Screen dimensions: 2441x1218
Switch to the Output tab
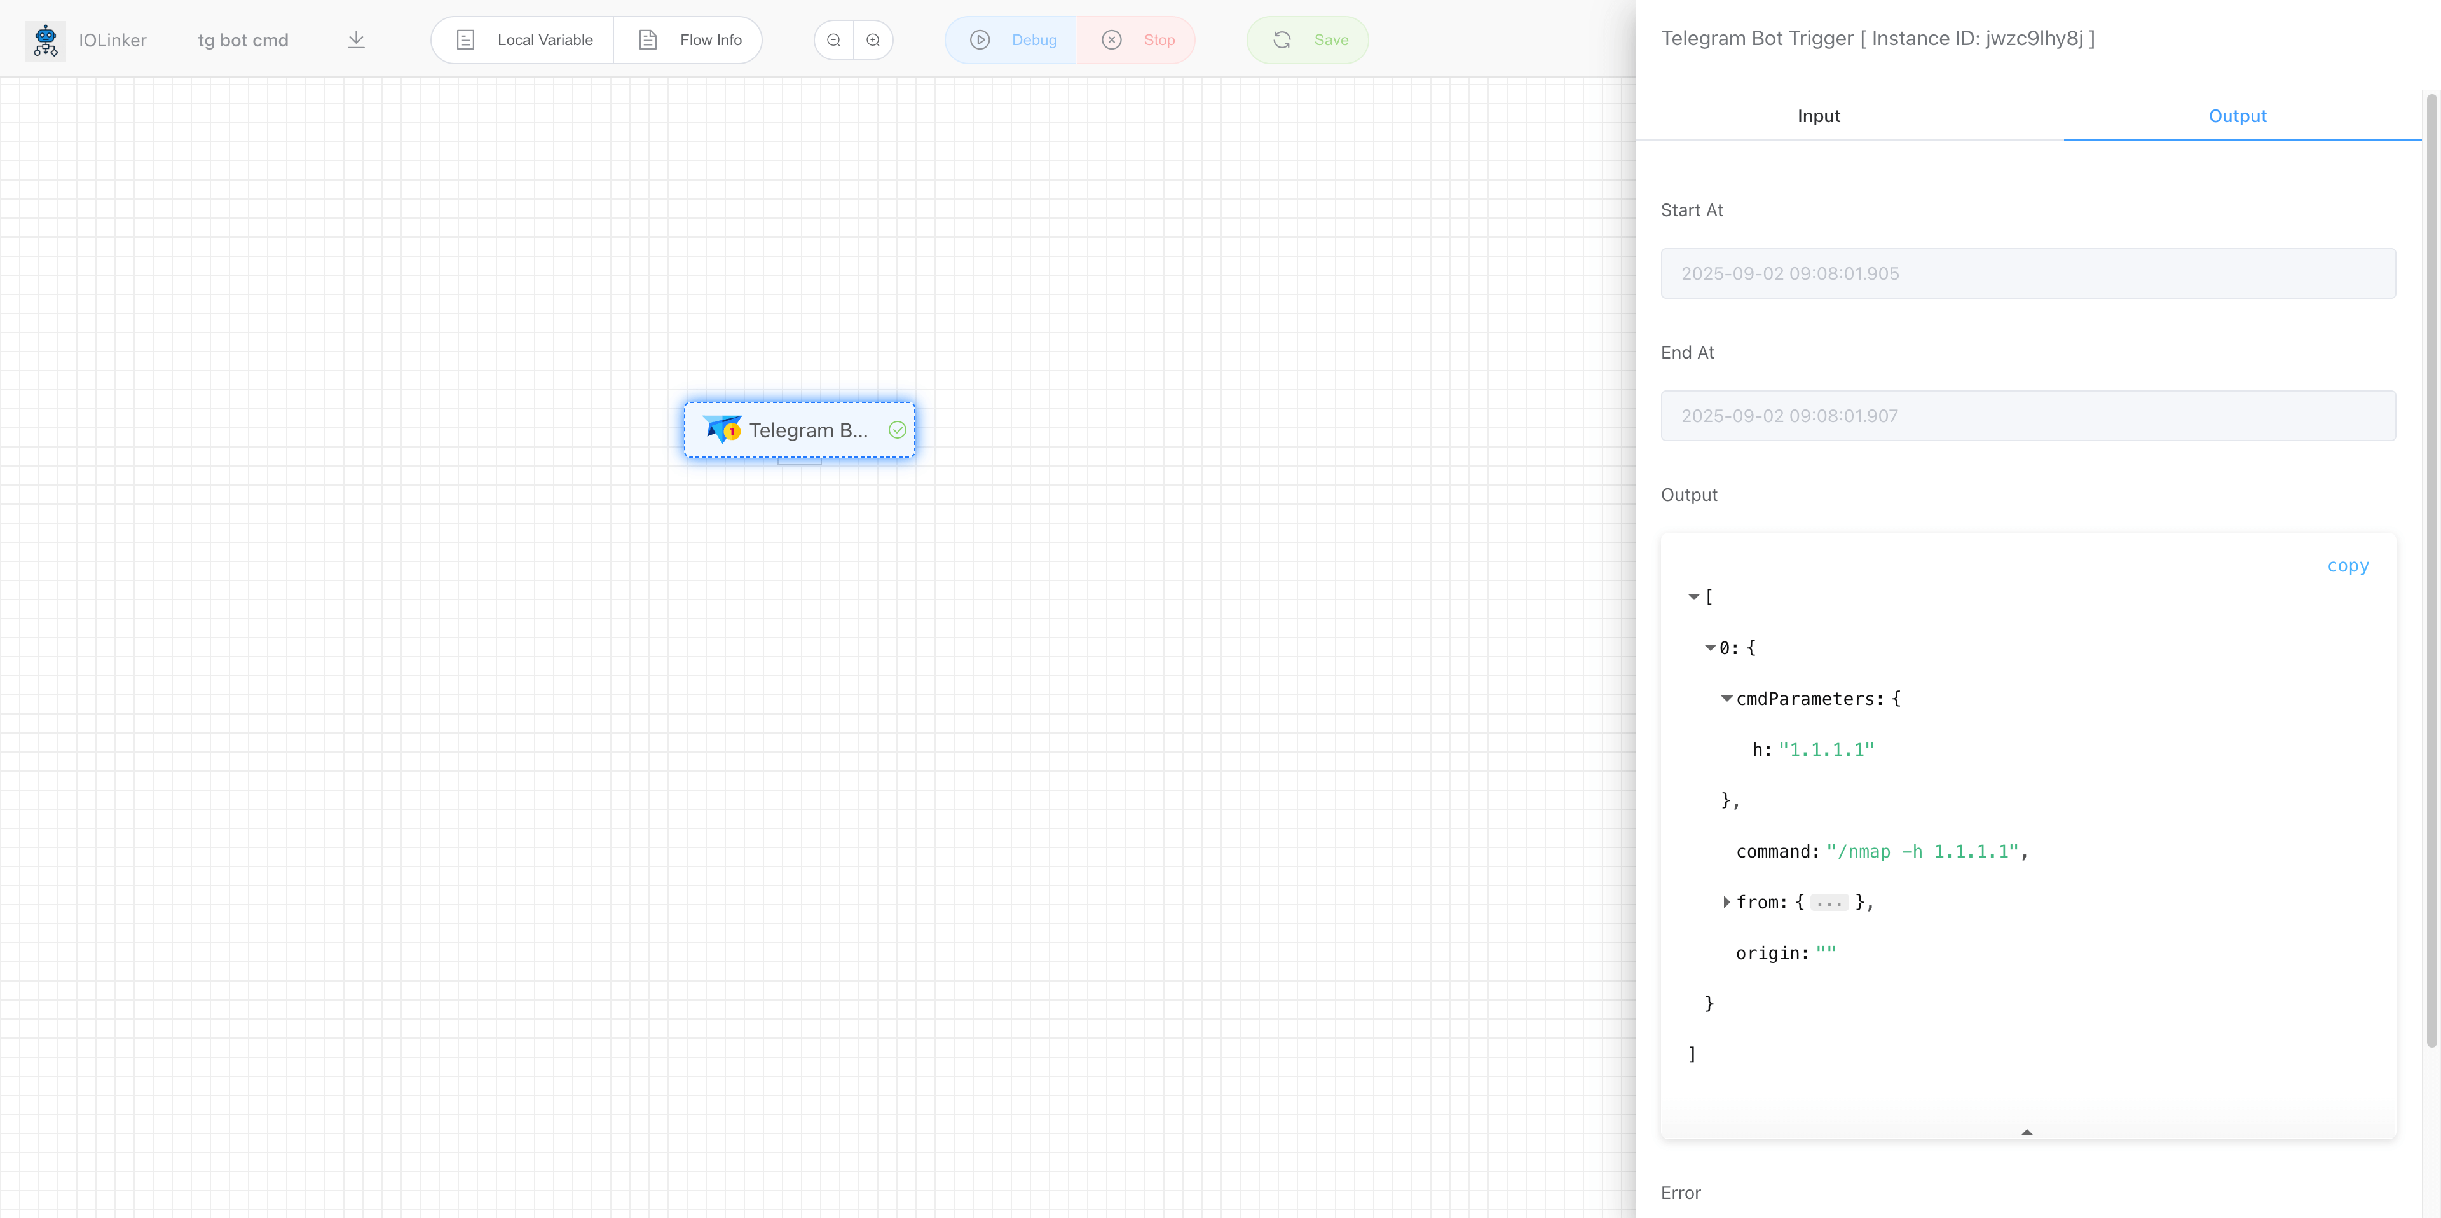coord(2238,116)
